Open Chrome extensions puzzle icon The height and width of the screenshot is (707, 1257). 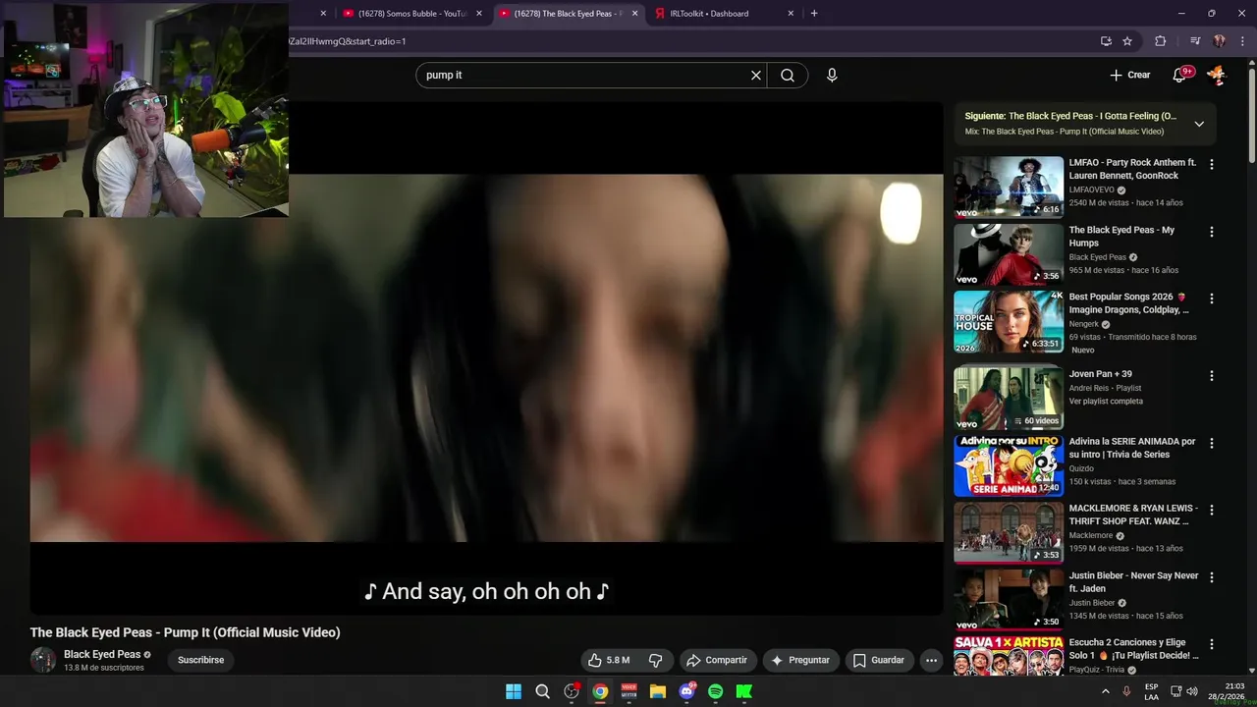pyautogui.click(x=1160, y=41)
